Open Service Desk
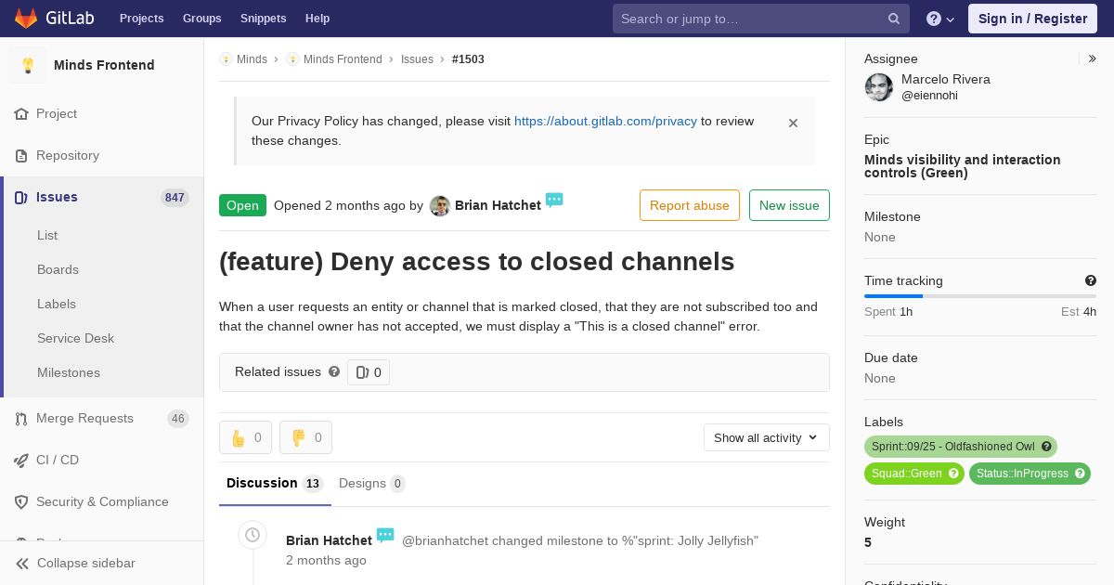This screenshot has height=585, width=1114. 75,338
